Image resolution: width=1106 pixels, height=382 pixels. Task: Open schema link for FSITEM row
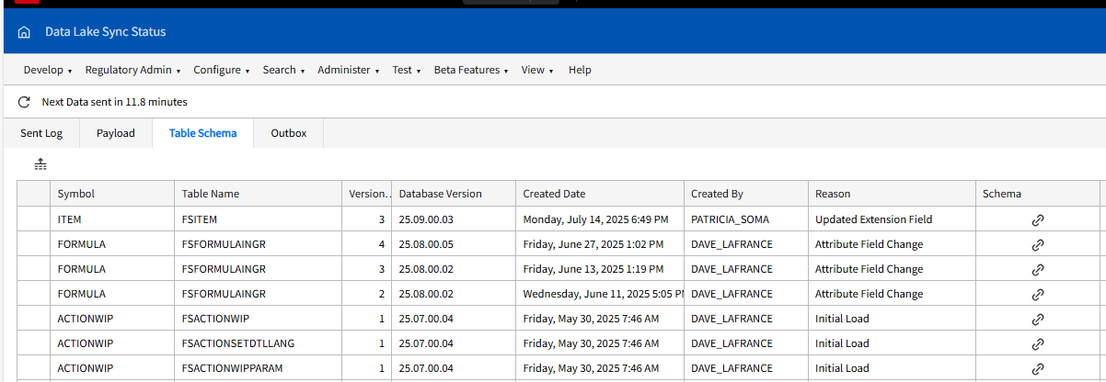[1037, 219]
